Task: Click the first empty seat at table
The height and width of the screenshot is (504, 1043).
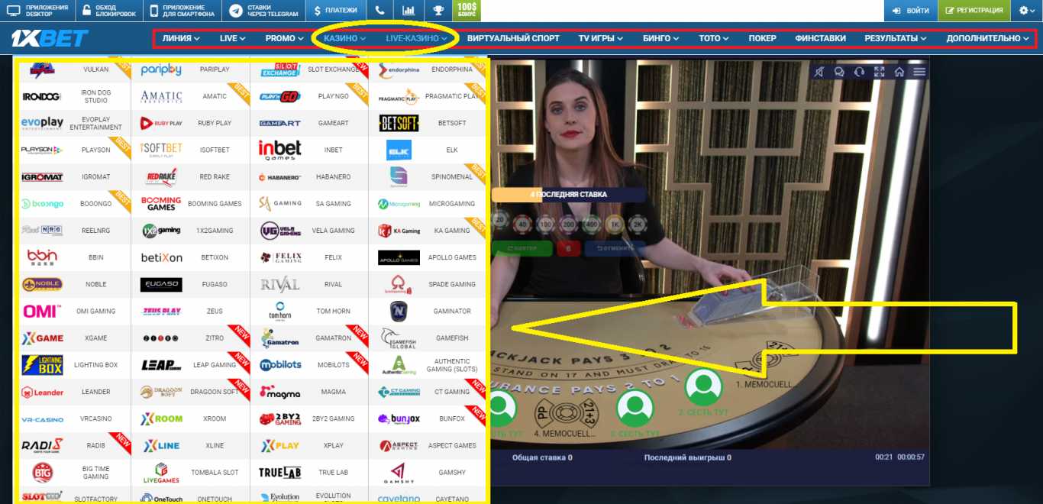Action: pyautogui.click(x=702, y=388)
